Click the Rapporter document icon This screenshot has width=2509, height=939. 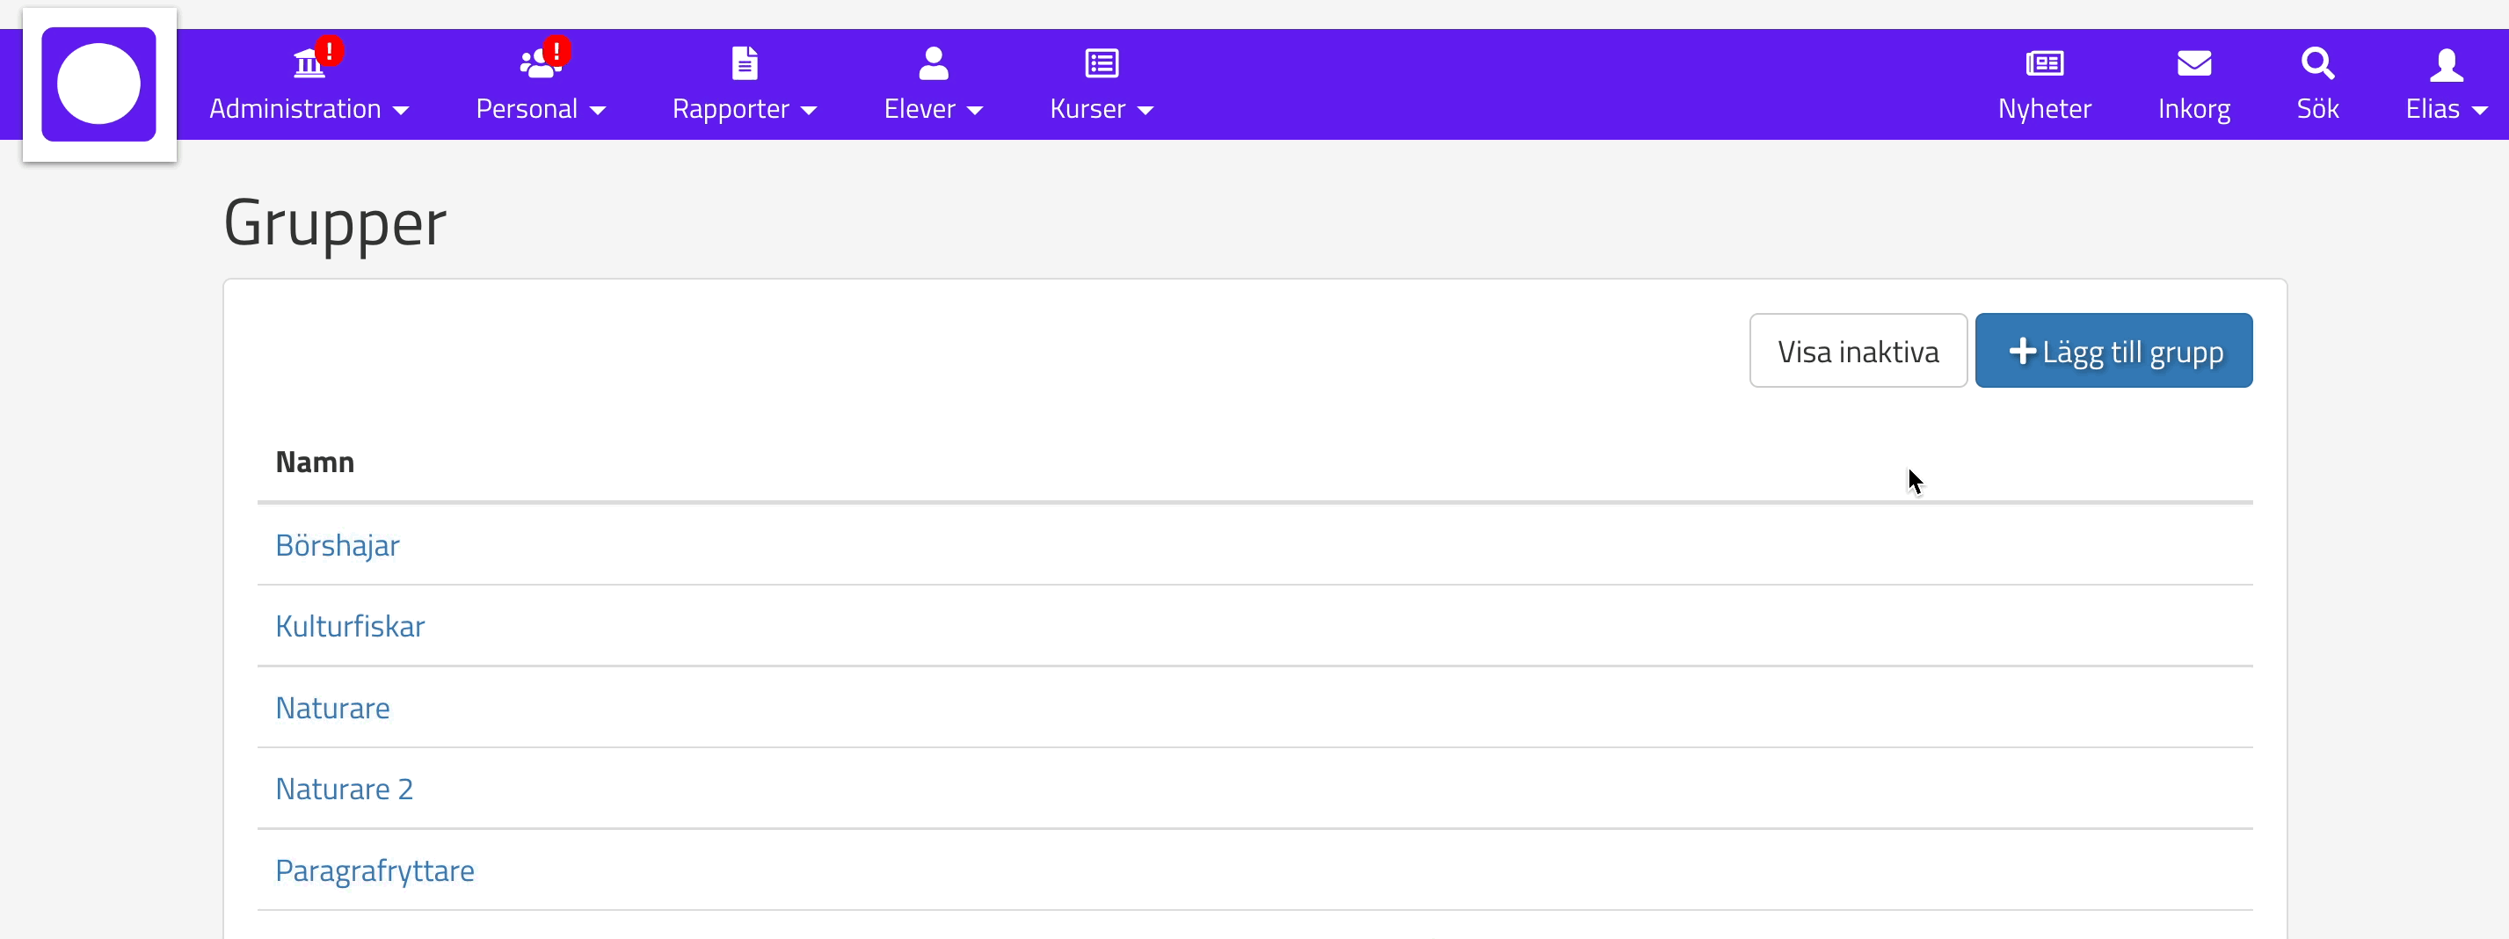click(744, 63)
